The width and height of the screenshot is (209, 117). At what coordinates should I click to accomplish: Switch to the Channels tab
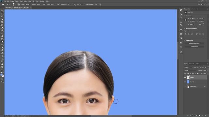[192, 64]
